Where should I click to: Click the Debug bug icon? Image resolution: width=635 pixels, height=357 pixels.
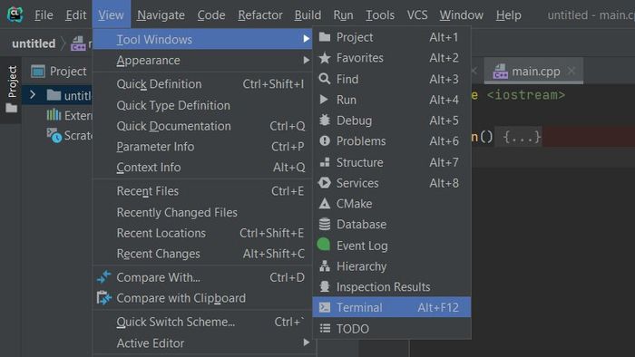coord(325,121)
